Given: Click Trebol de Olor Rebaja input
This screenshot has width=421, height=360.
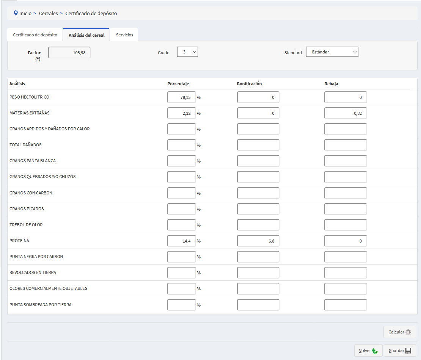Looking at the screenshot, I should (346, 225).
